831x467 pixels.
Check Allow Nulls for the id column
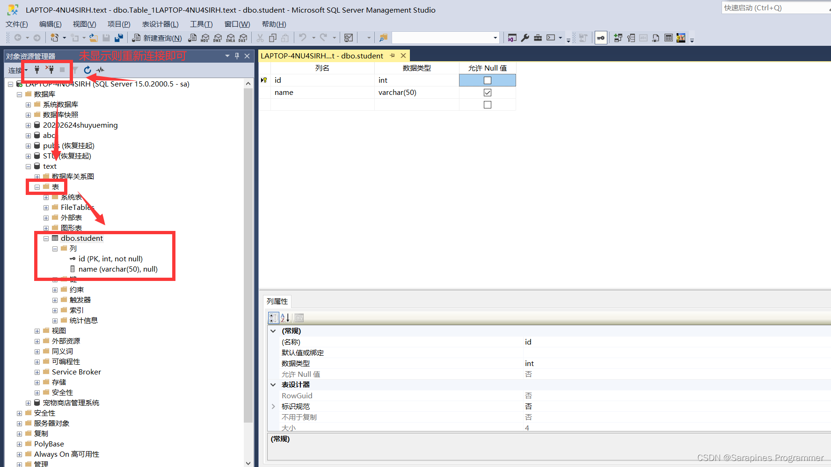[x=488, y=80]
